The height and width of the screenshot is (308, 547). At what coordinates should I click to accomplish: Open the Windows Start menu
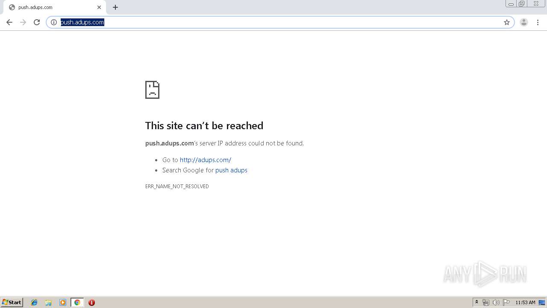pyautogui.click(x=12, y=302)
